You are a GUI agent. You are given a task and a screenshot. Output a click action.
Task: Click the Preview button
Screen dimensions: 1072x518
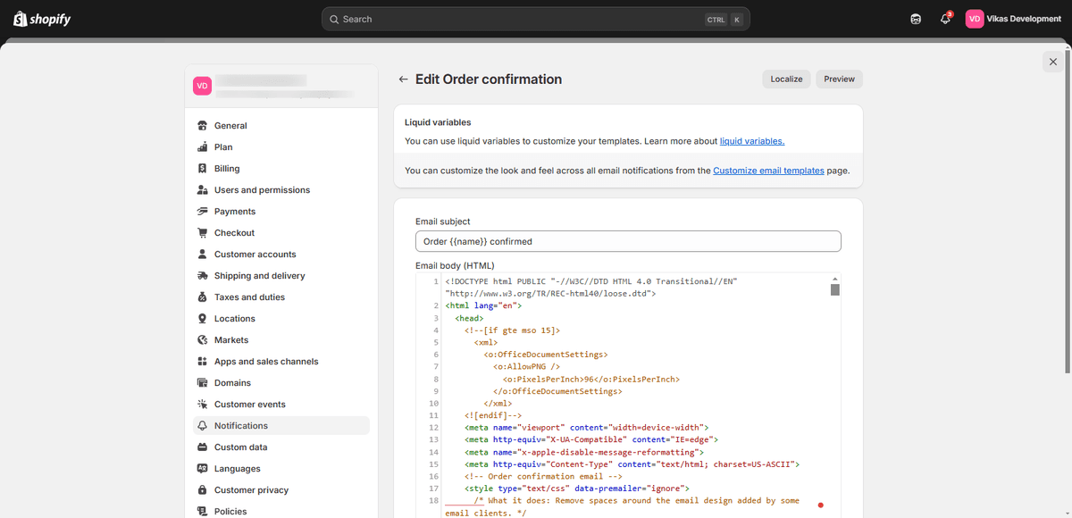tap(839, 79)
